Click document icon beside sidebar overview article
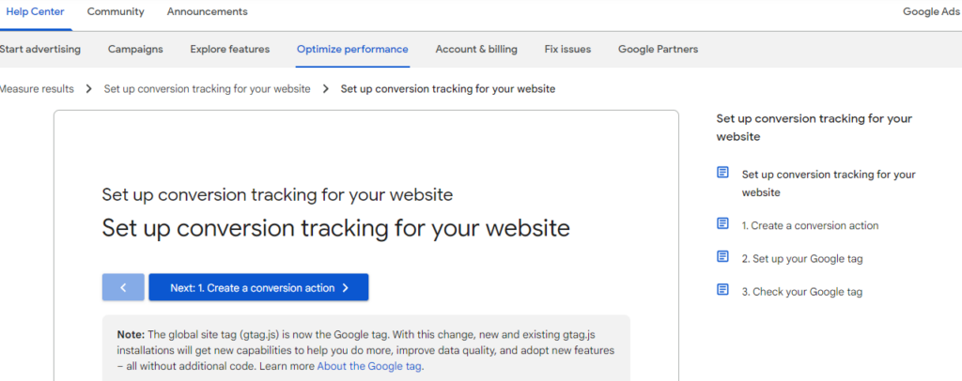The width and height of the screenshot is (962, 381). [722, 173]
